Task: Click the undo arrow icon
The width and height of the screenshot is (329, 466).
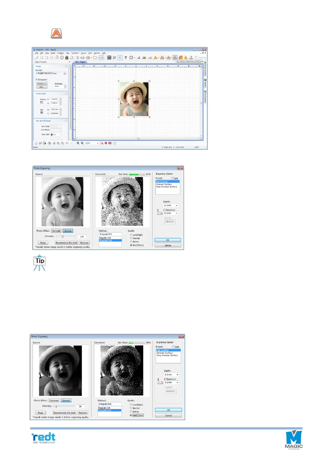Action: pyautogui.click(x=67, y=143)
